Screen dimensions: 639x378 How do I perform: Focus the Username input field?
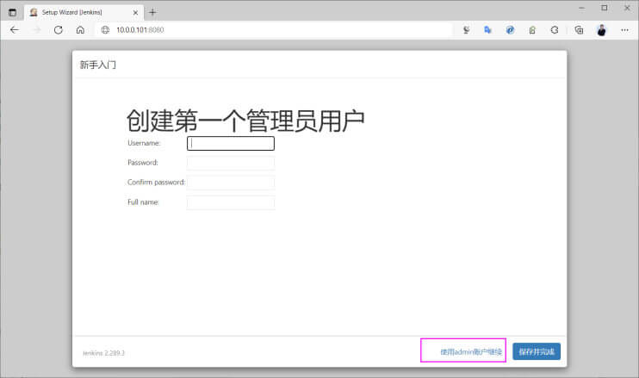click(x=231, y=144)
